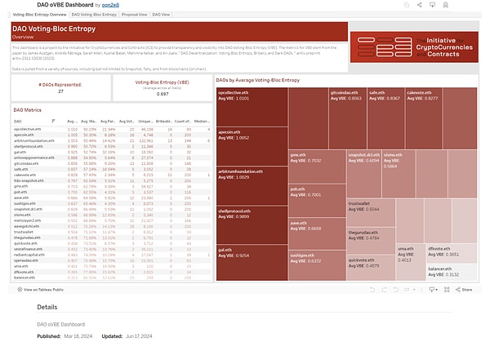Viewport: 490px width, 342px height.
Task: Click the revert icon in the bottom toolbar
Action: point(396,290)
